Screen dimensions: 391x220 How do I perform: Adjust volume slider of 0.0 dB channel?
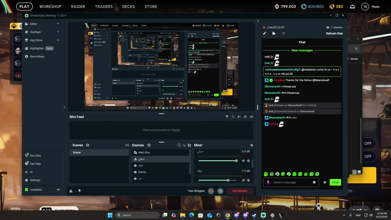click(x=218, y=161)
